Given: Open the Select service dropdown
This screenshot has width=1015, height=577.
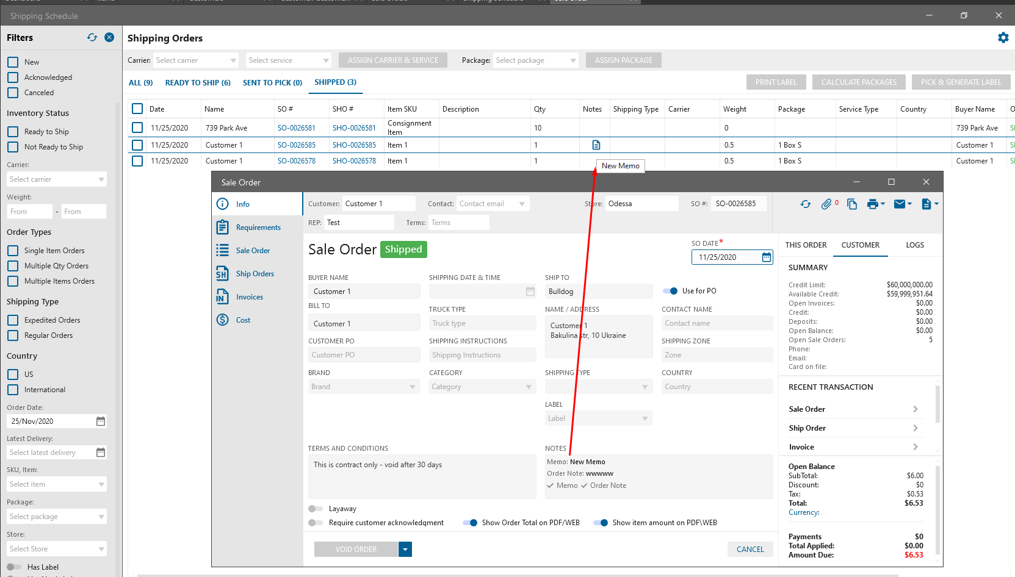Looking at the screenshot, I should pos(288,60).
